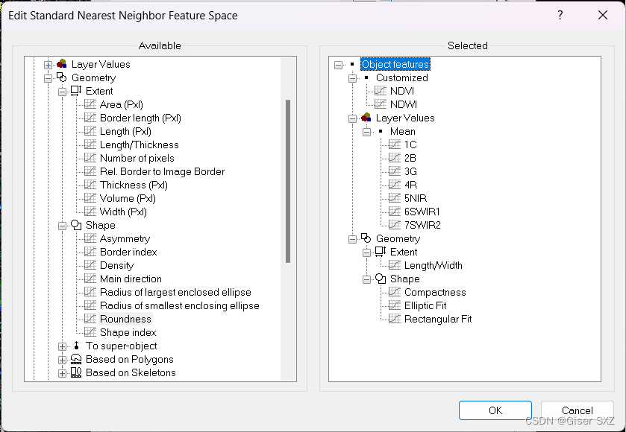Viewport: 626px width, 432px height.
Task: Expand the Based on Polygons node
Action: (62, 360)
